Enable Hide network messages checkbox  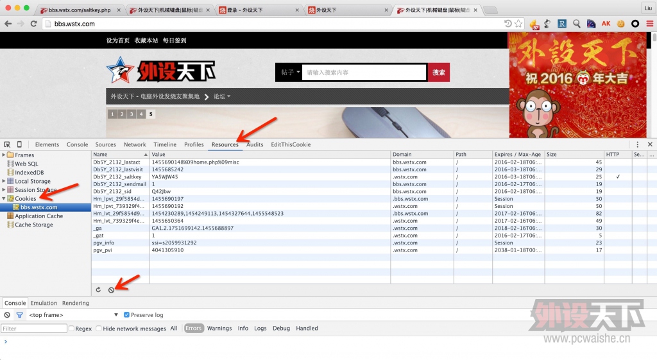[98, 328]
